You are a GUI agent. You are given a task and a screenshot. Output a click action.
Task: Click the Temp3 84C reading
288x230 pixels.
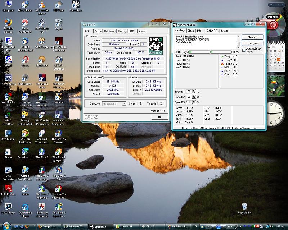[229, 64]
